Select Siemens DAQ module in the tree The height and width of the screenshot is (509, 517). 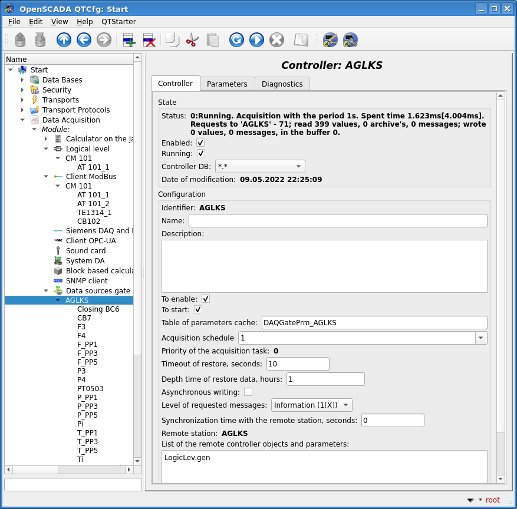(x=100, y=230)
